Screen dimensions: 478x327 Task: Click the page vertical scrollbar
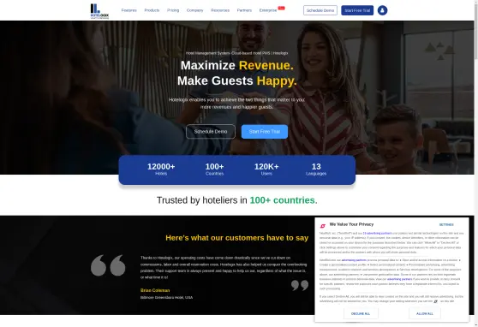(x=476, y=163)
